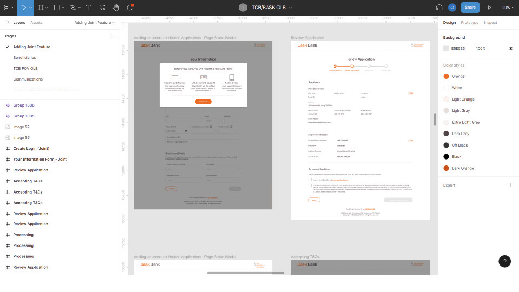Screen dimensions: 519x292
Task: Present the prototype with play icon
Action: [490, 7]
